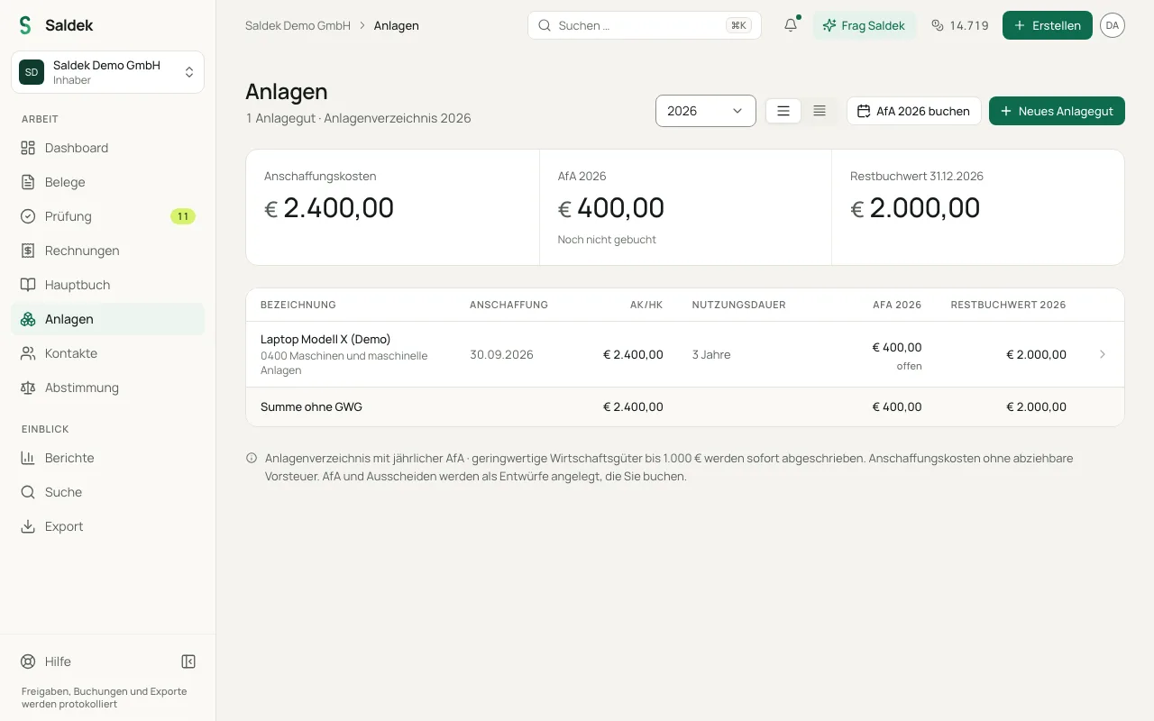The height and width of the screenshot is (721, 1154).
Task: Go to Dashboard in sidebar
Action: click(x=107, y=148)
